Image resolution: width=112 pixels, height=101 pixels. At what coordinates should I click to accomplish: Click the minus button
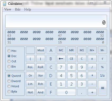point(92,84)
